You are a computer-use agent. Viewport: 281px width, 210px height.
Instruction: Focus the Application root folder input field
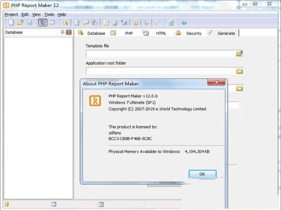(x=161, y=71)
